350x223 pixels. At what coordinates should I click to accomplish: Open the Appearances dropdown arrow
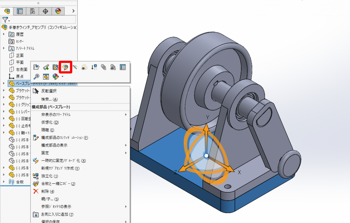(x=62, y=77)
